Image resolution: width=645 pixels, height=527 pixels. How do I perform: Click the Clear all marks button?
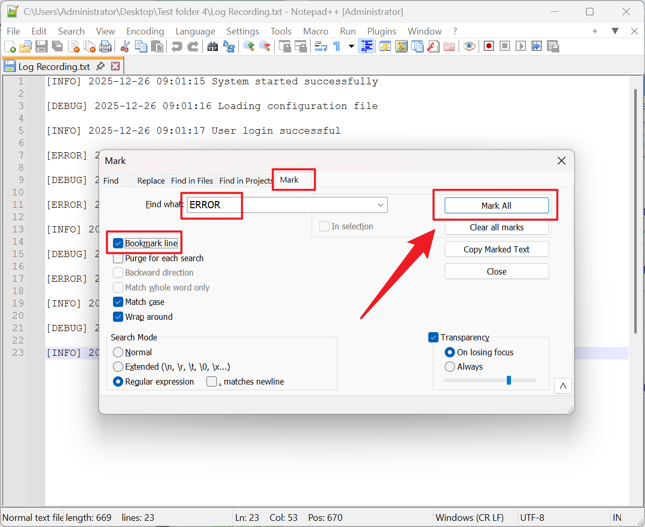click(497, 227)
